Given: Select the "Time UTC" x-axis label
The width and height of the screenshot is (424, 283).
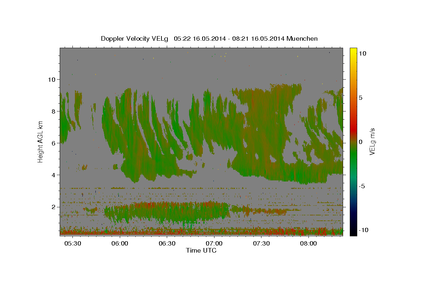Looking at the screenshot, I should tap(201, 250).
